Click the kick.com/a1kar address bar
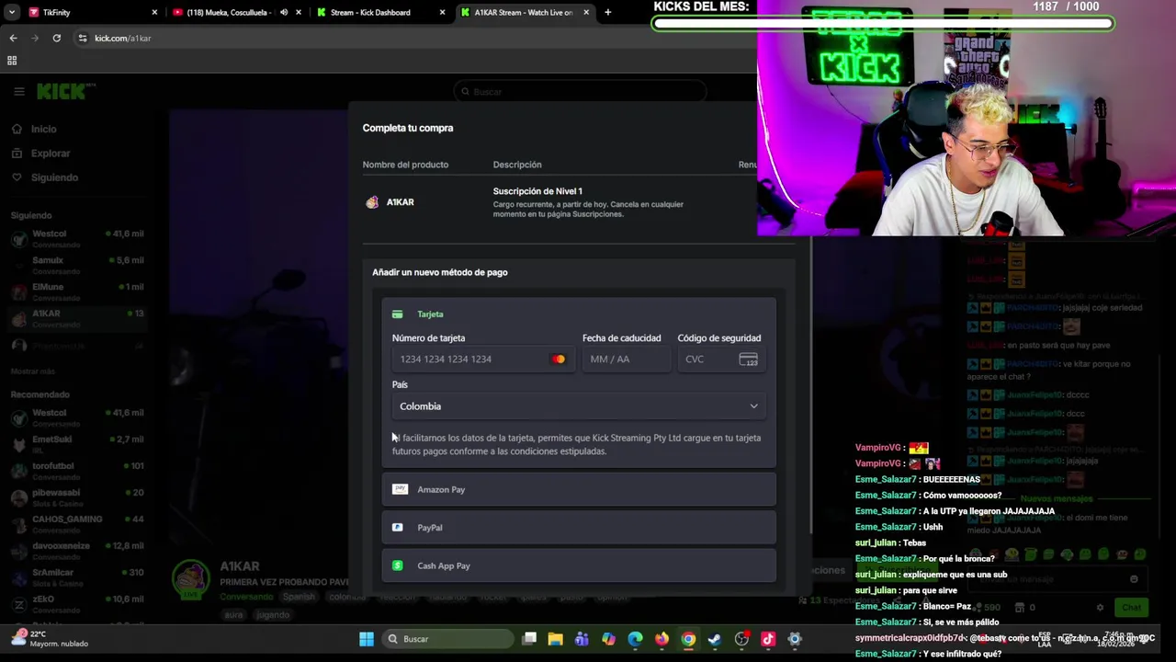Image resolution: width=1176 pixels, height=662 pixels. pyautogui.click(x=413, y=38)
